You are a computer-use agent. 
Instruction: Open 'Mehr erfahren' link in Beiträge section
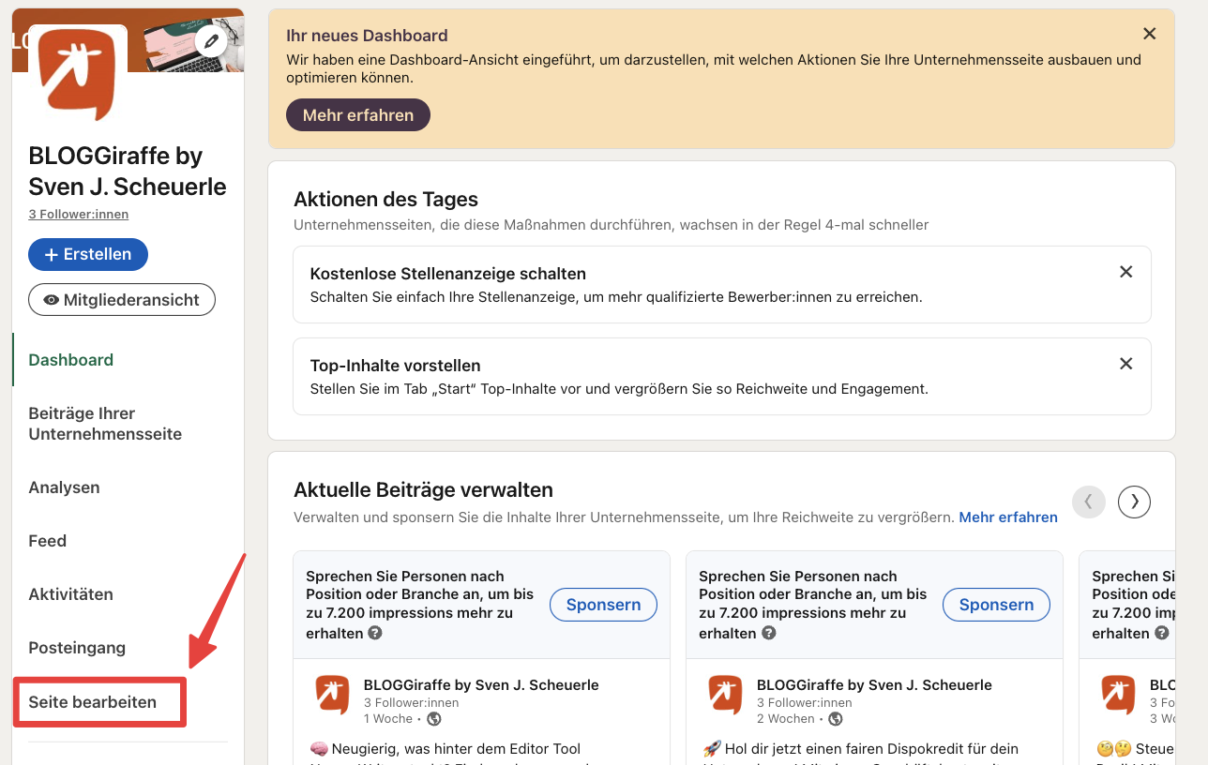coord(1007,517)
